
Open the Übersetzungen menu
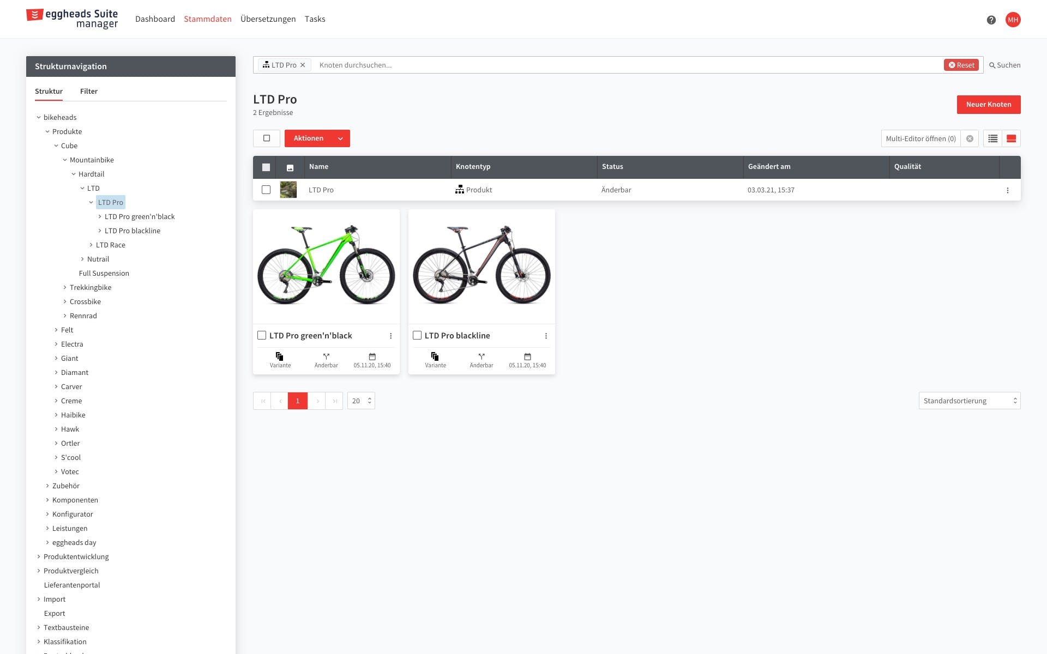tap(268, 19)
